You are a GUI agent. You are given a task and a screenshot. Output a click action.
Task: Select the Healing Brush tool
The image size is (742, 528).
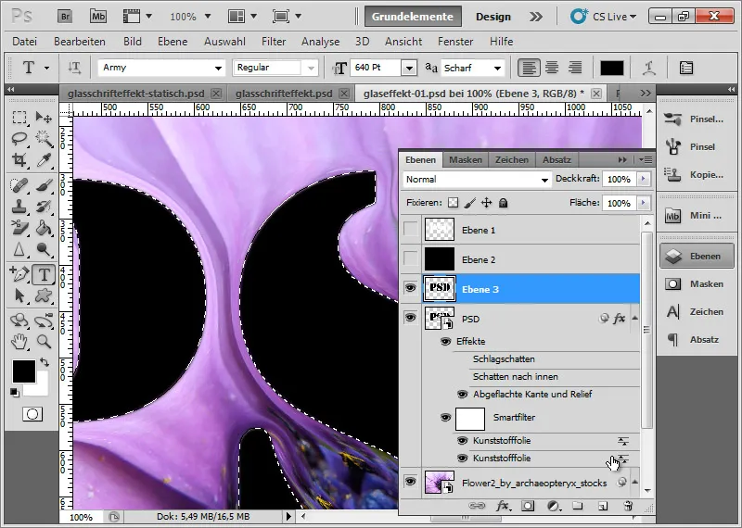coord(19,185)
